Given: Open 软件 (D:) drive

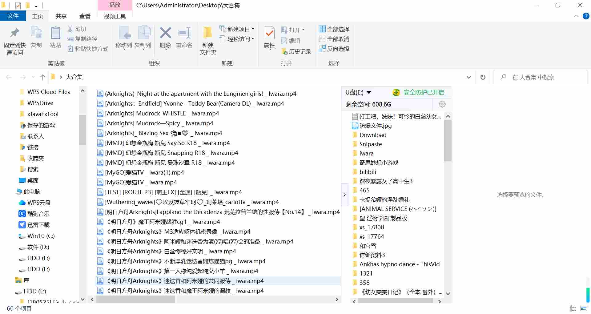Looking at the screenshot, I should 34,247.
